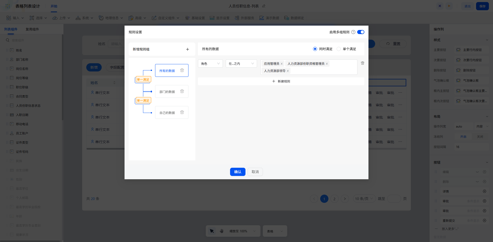Viewport: 493px width, 242px height.
Task: Open the 显示设置 toolbar item
Action: point(220,18)
